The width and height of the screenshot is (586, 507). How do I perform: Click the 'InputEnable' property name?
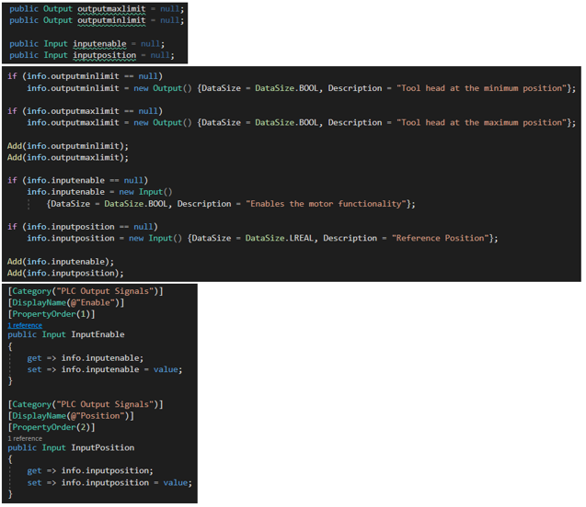pyautogui.click(x=98, y=334)
